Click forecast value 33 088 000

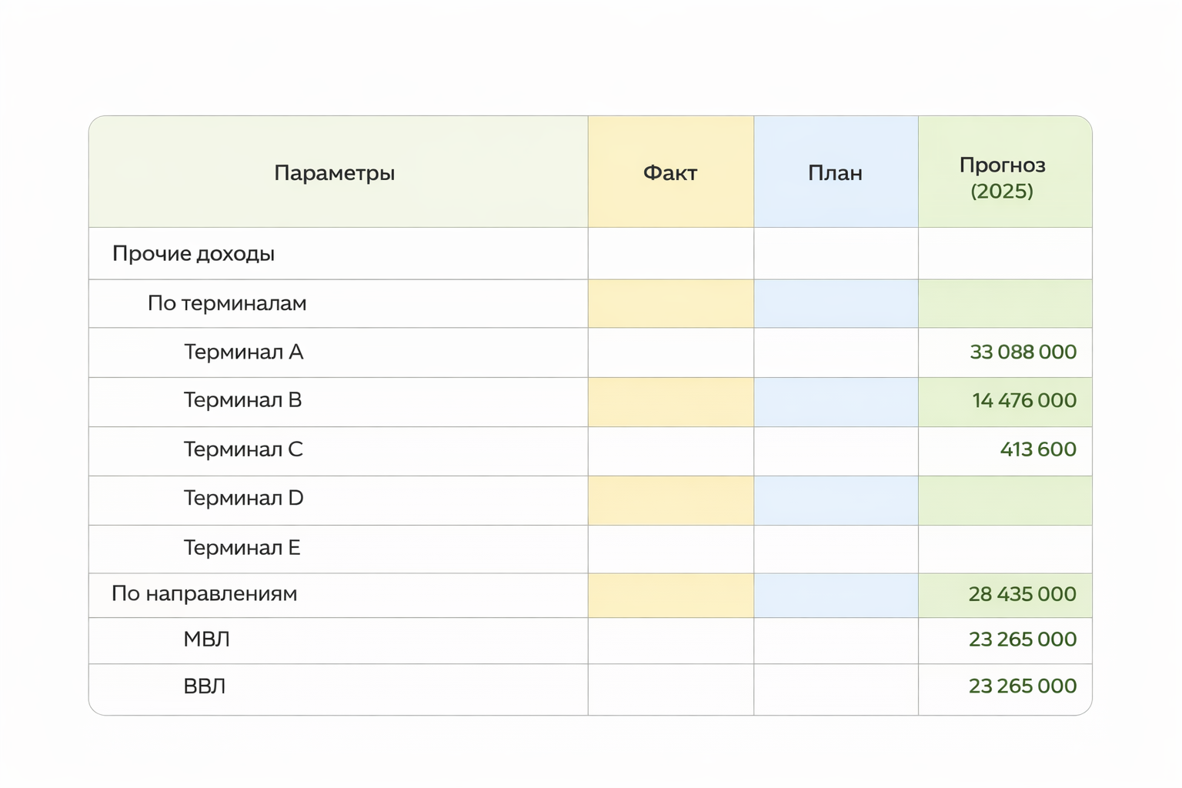coord(1022,352)
